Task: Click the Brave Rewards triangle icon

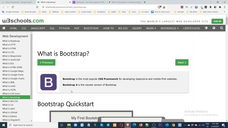Action: tap(164, 7)
